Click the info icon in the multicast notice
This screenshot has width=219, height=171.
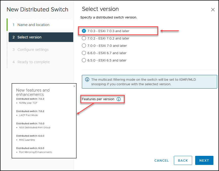pyautogui.click(x=87, y=79)
